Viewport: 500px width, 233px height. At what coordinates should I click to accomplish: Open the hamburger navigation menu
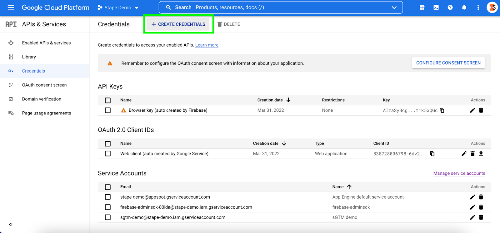point(11,8)
